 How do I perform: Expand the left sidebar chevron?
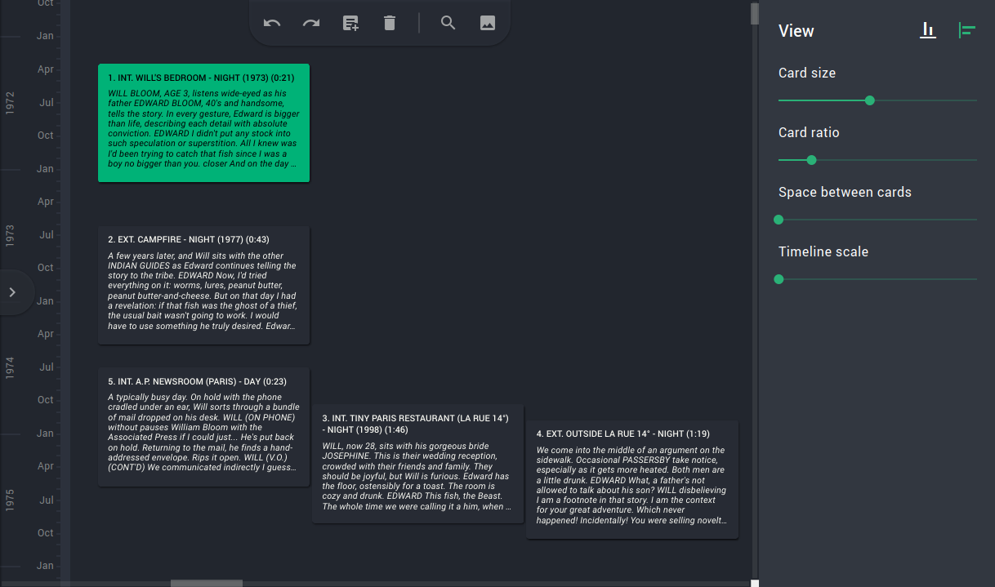pyautogui.click(x=12, y=291)
